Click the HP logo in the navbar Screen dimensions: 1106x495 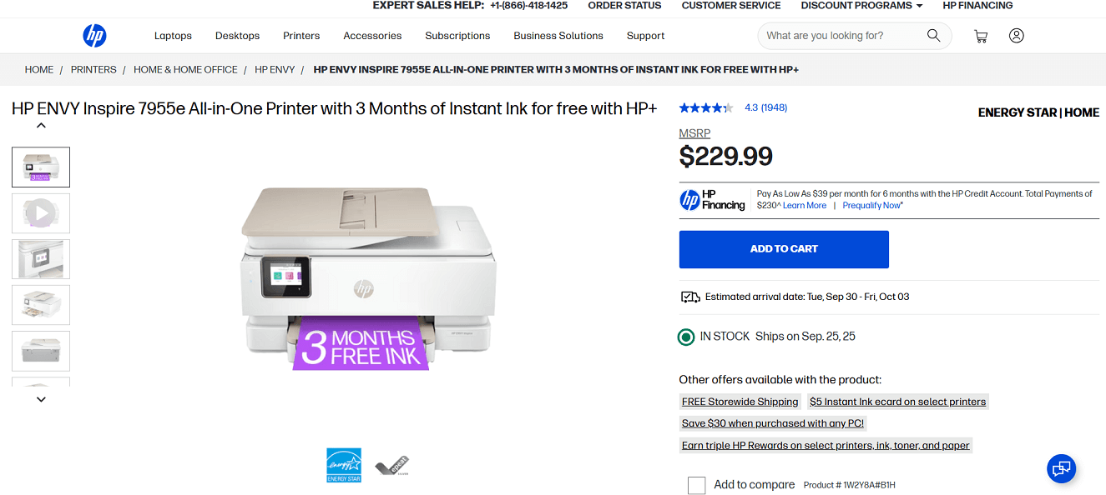point(94,35)
